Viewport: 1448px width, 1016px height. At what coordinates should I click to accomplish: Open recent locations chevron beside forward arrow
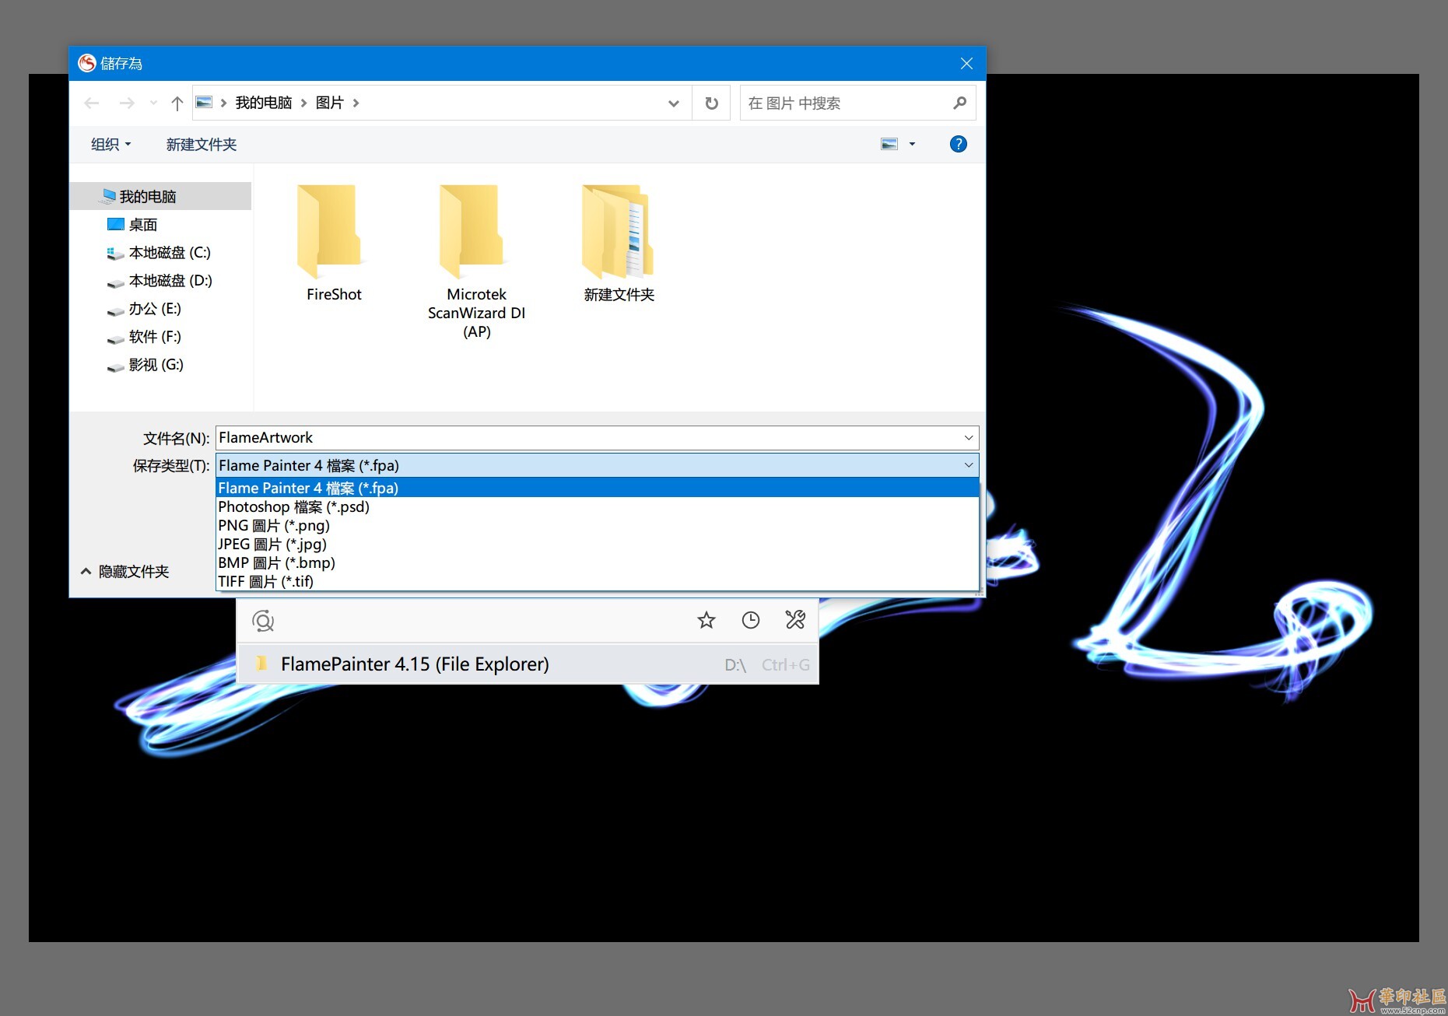[x=153, y=103]
